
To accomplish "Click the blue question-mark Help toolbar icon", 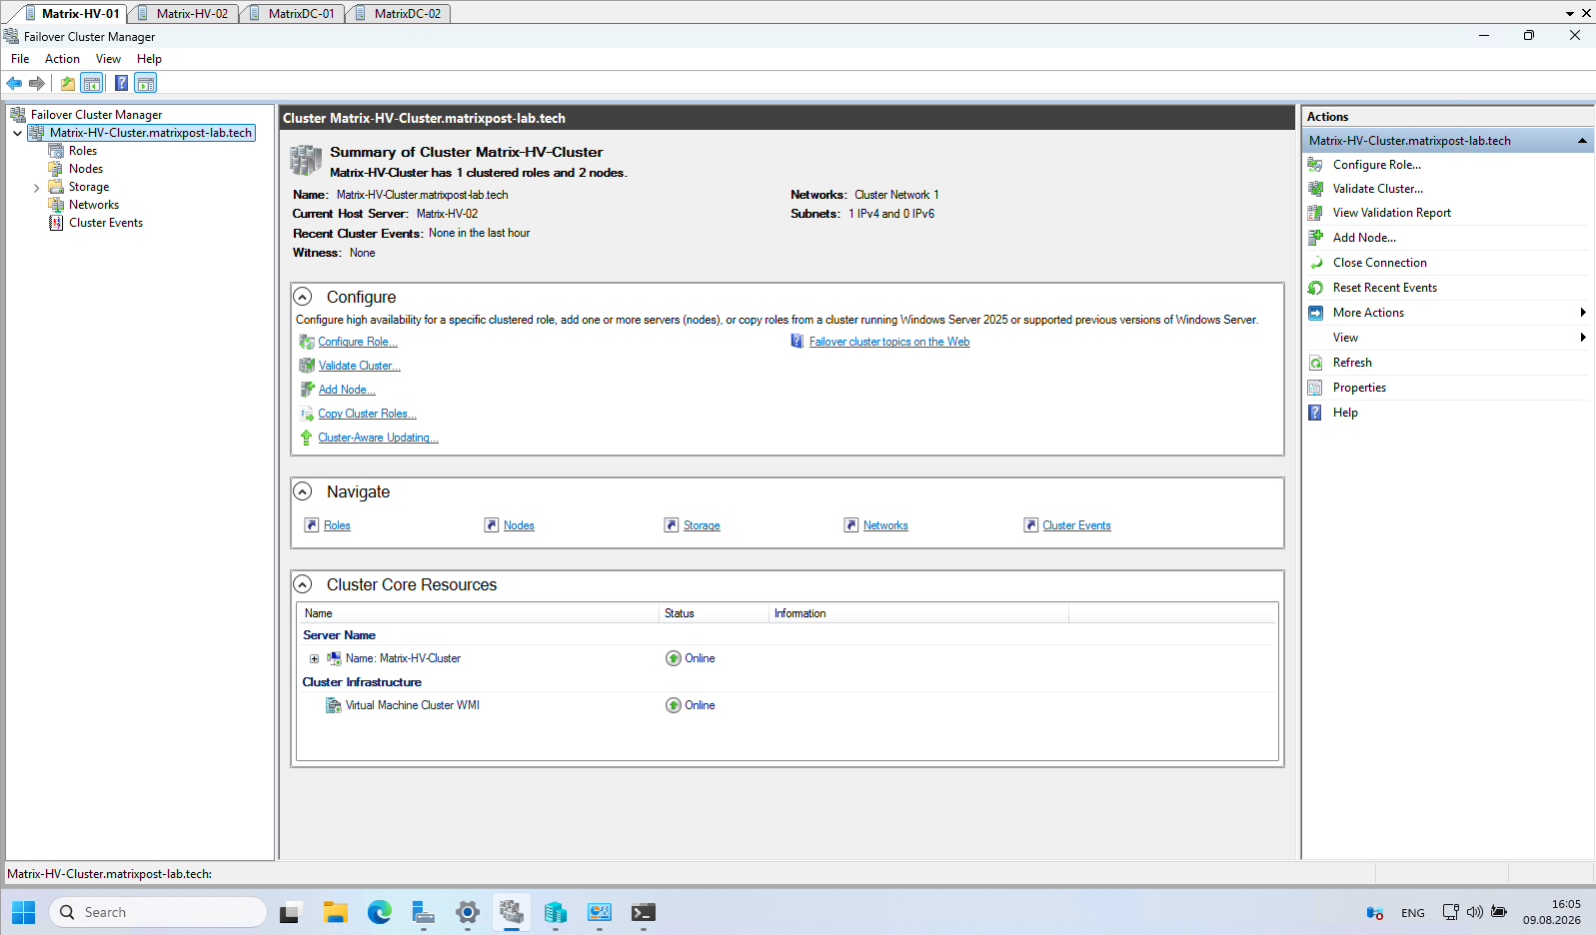I will pyautogui.click(x=121, y=83).
